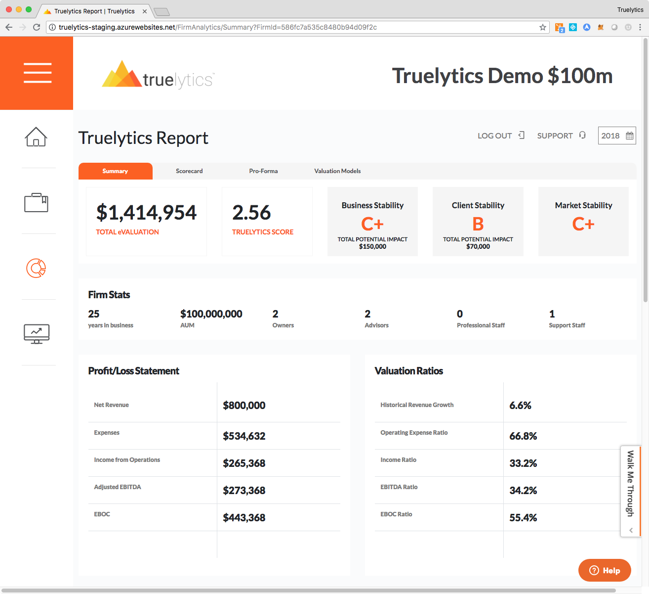Open the Pro-Forma tab
The height and width of the screenshot is (594, 649).
tap(263, 171)
